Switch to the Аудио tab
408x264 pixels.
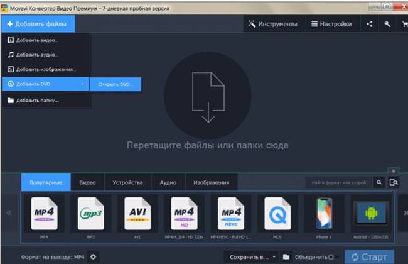[168, 182]
